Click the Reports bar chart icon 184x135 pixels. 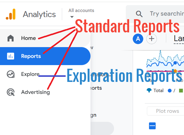pyautogui.click(x=11, y=56)
